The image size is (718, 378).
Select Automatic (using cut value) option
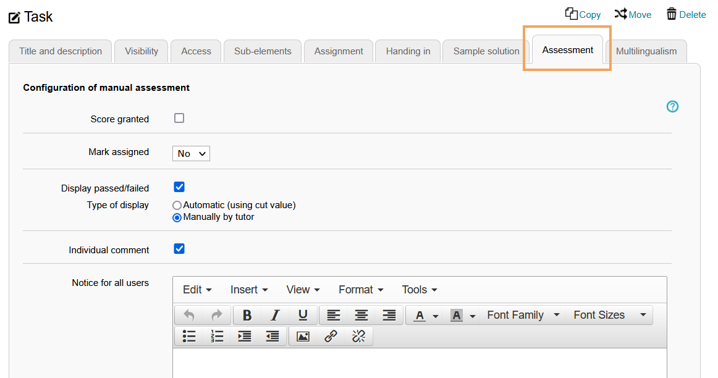[x=177, y=205]
